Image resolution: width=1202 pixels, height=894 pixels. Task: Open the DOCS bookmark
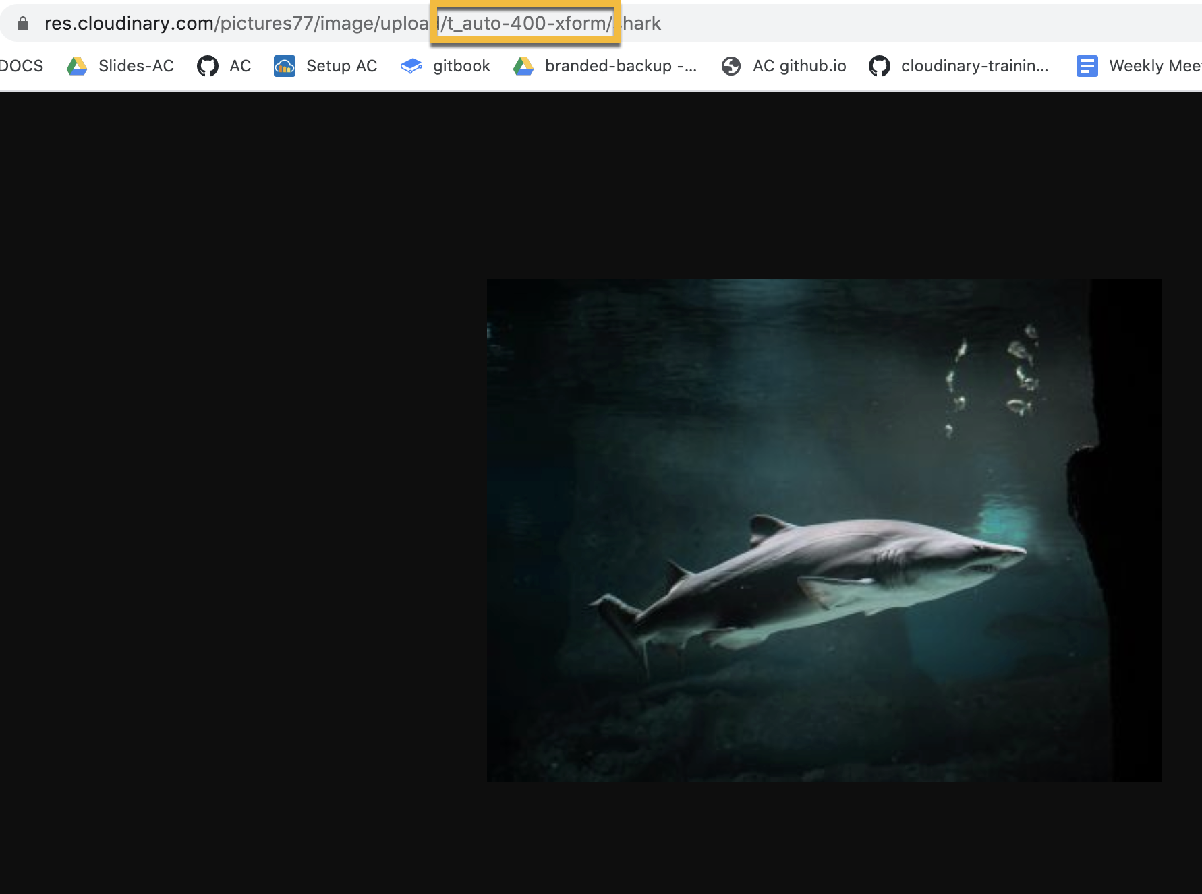click(x=21, y=66)
